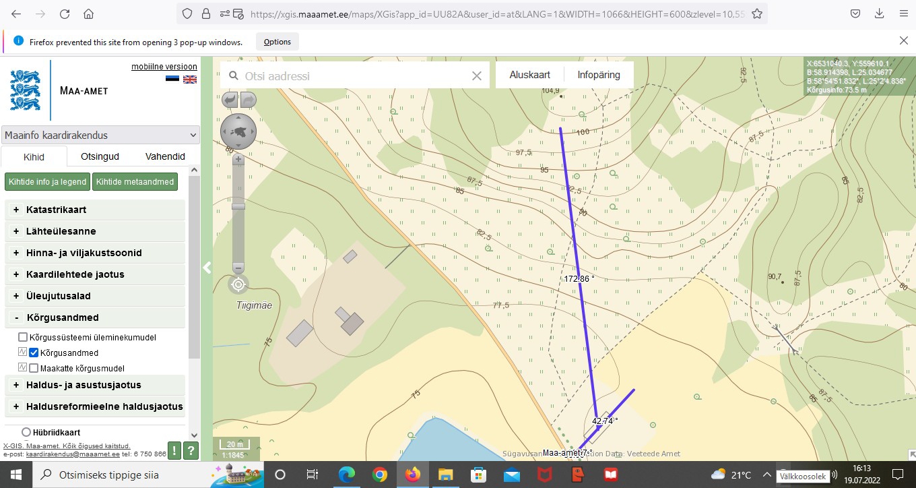Switch to the Otsingud tab
This screenshot has width=916, height=488.
100,156
